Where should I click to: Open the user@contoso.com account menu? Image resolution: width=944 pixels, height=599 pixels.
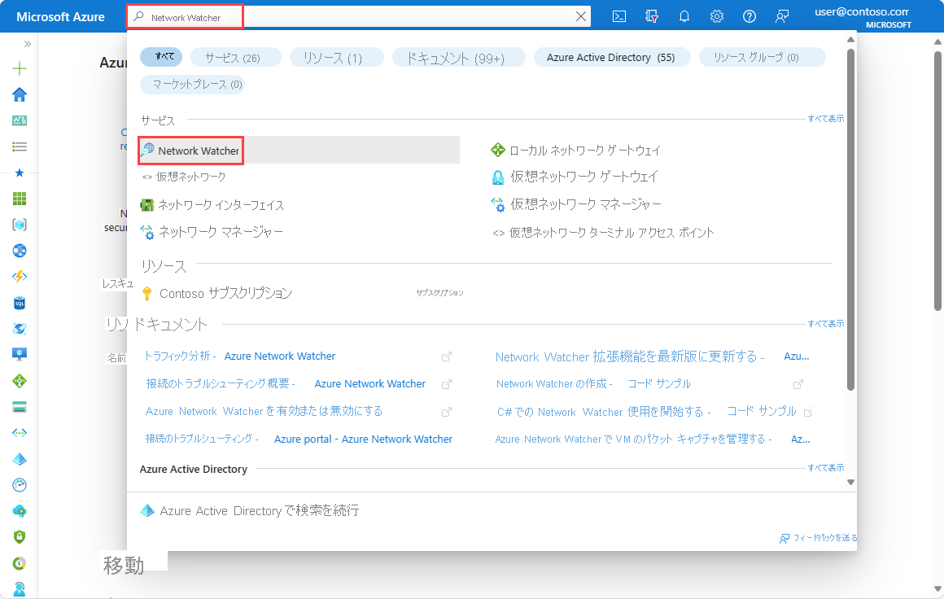[862, 17]
